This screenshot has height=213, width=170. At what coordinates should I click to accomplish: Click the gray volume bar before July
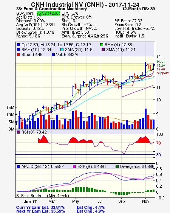(97, 125)
